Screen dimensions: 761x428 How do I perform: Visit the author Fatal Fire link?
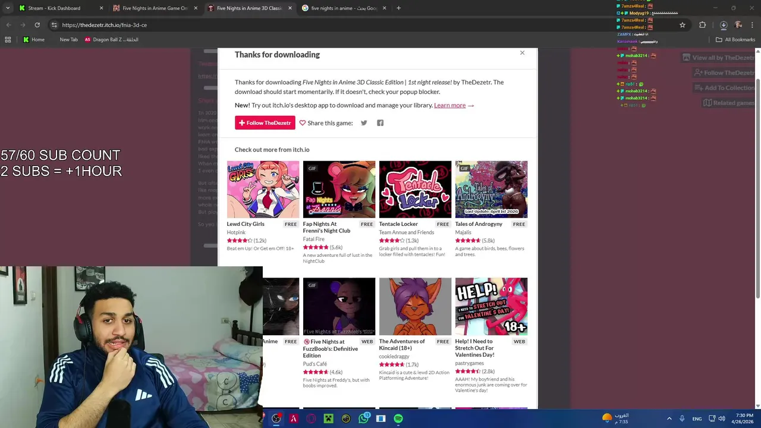314,239
